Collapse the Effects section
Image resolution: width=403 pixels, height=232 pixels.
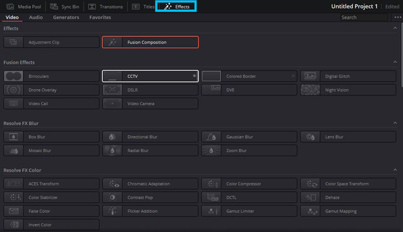(x=395, y=28)
